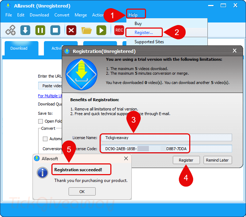Pause downloads with the green pause icon
This screenshot has height=217, width=246.
[x=40, y=30]
